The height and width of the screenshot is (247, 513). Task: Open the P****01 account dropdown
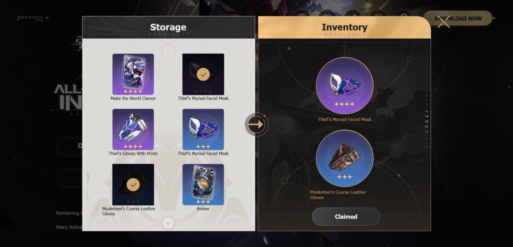click(x=33, y=18)
